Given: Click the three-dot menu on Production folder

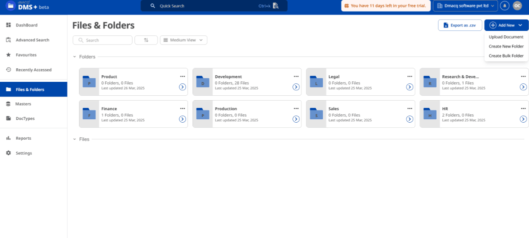Looking at the screenshot, I should pos(296,108).
